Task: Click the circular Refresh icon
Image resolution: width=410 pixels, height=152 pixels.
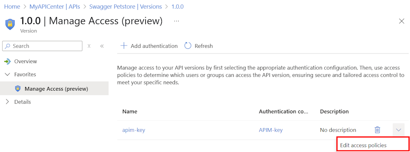Action: tap(188, 46)
